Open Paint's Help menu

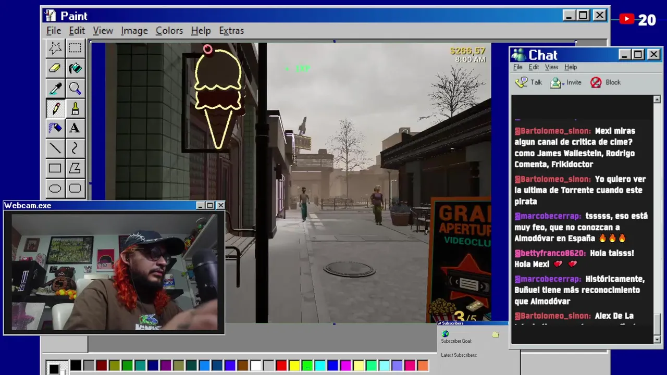[201, 31]
